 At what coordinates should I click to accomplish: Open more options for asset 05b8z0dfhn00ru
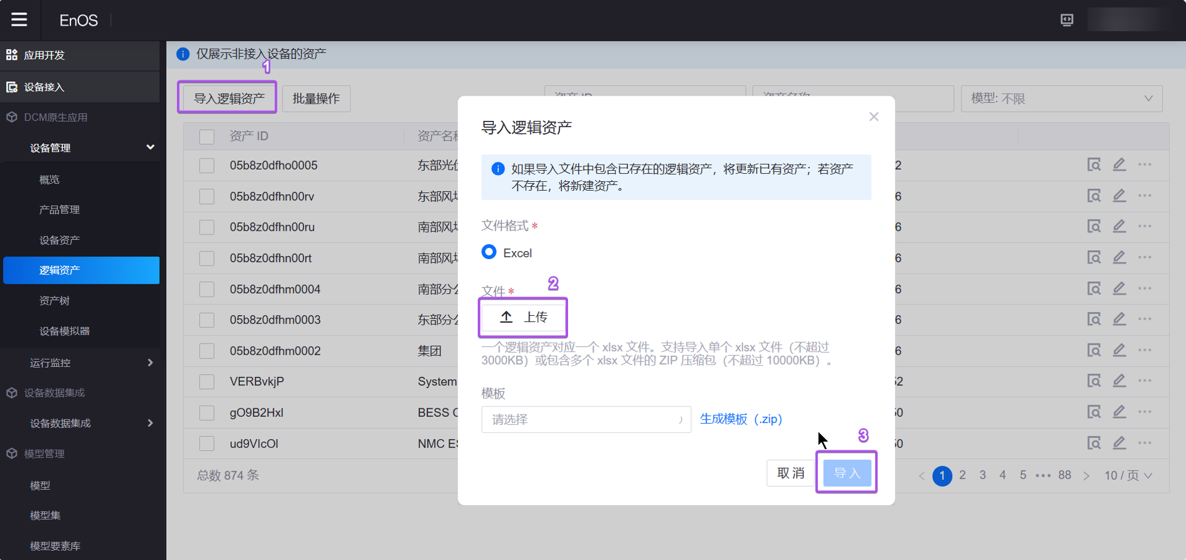point(1145,226)
